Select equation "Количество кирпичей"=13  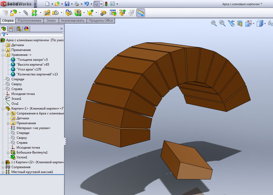click(x=37, y=74)
